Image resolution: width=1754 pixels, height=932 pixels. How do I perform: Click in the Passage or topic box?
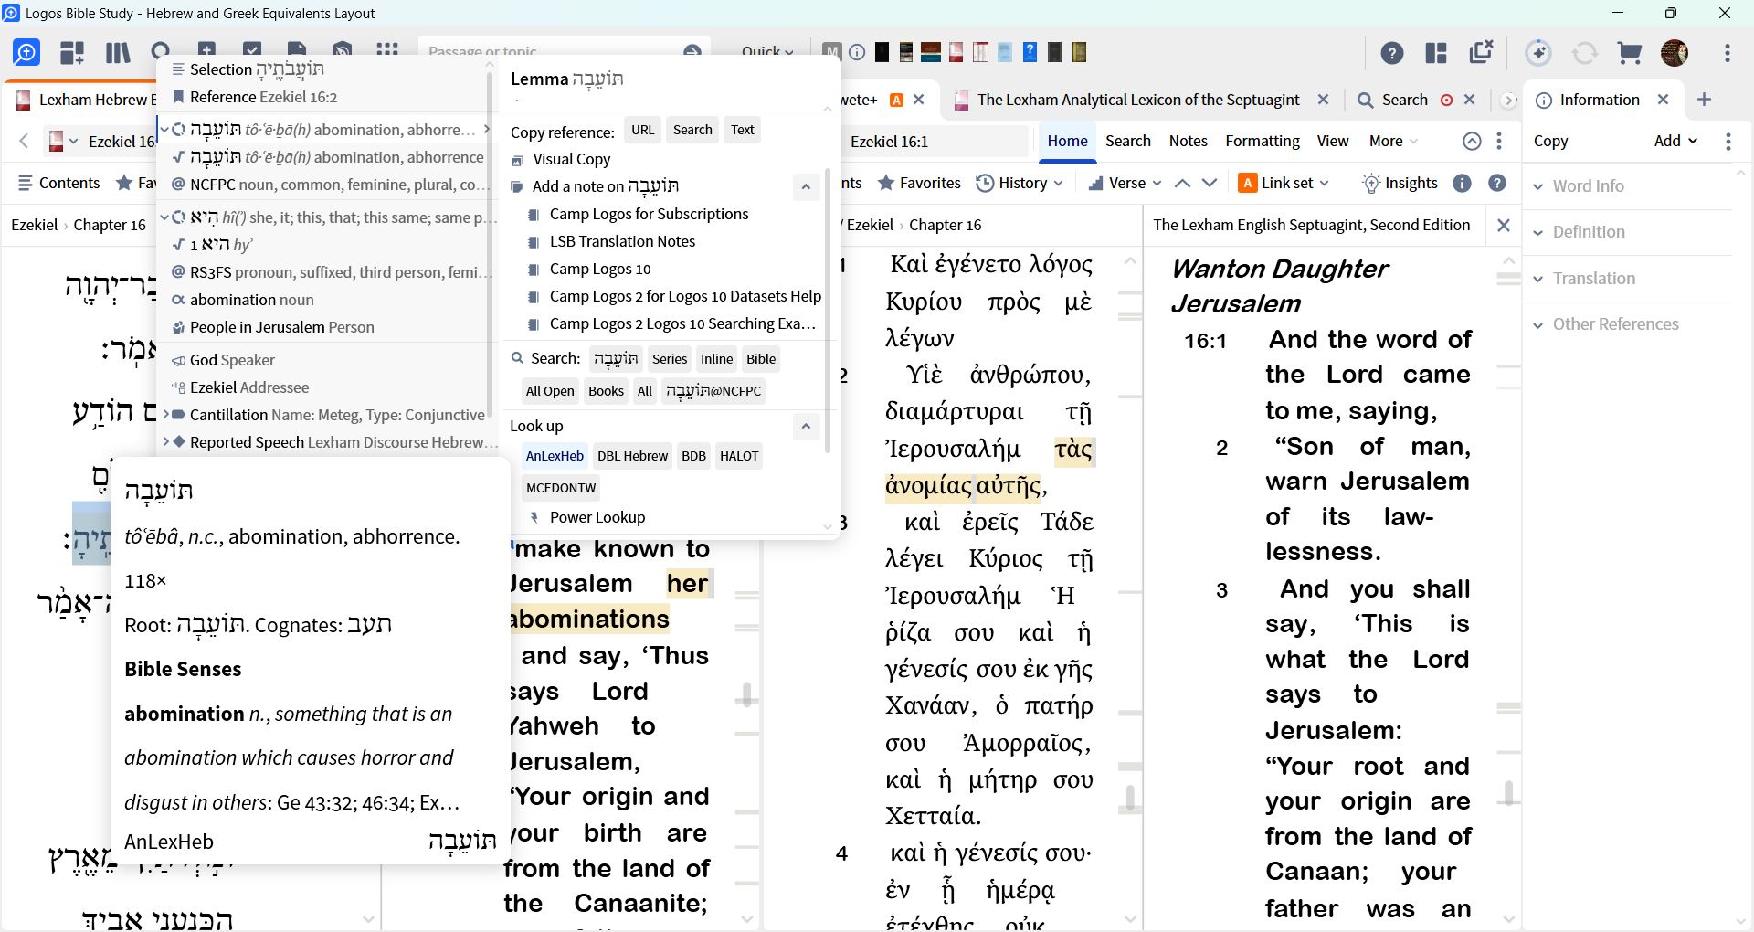553,52
